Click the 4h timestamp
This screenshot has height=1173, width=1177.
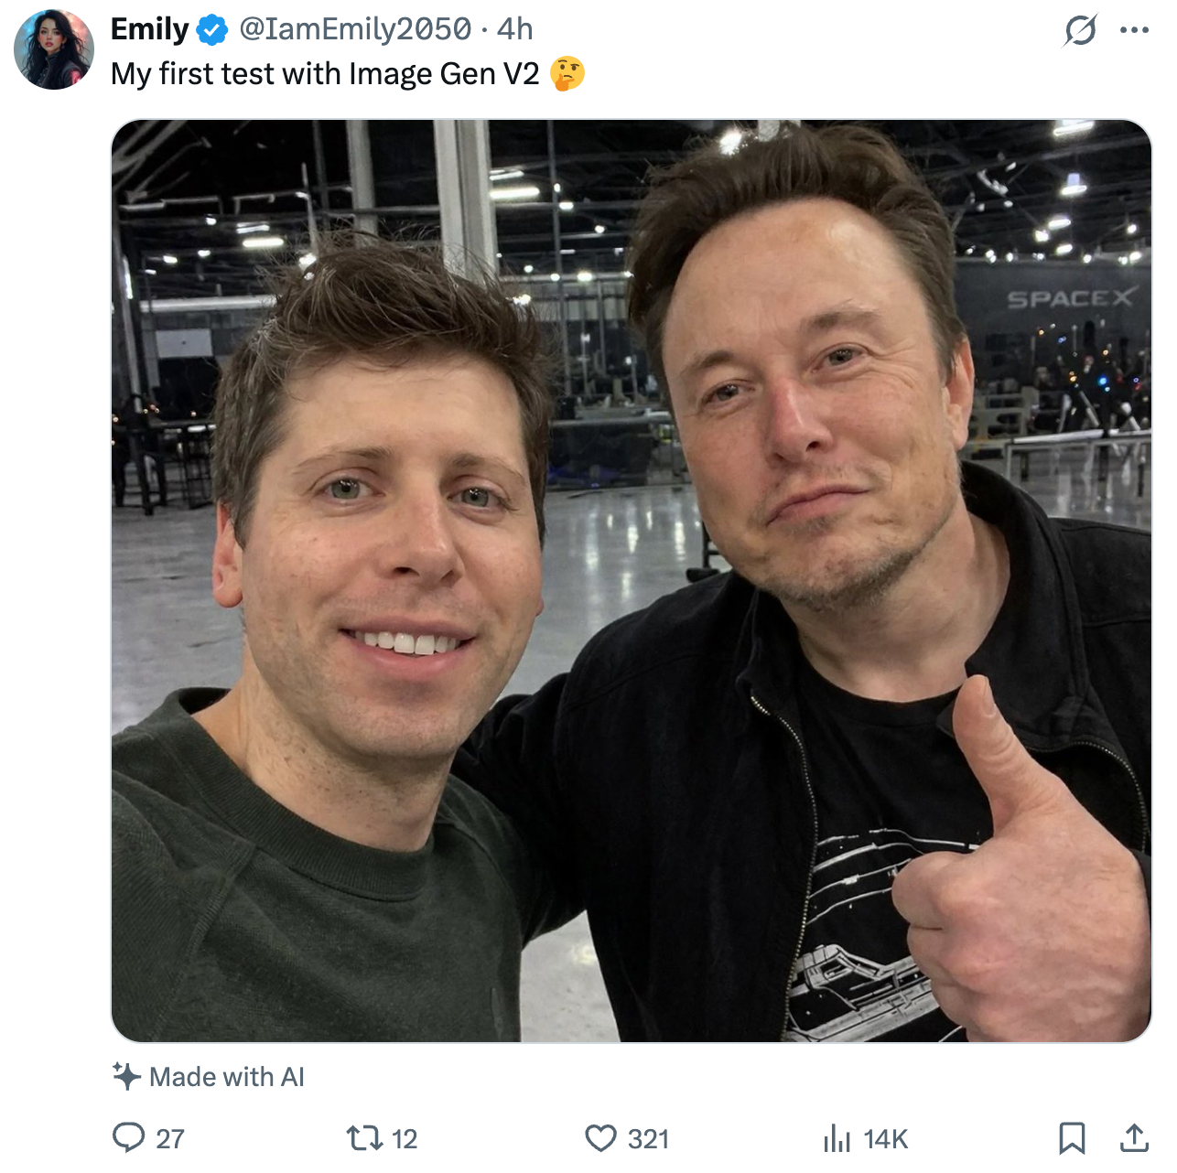click(514, 29)
